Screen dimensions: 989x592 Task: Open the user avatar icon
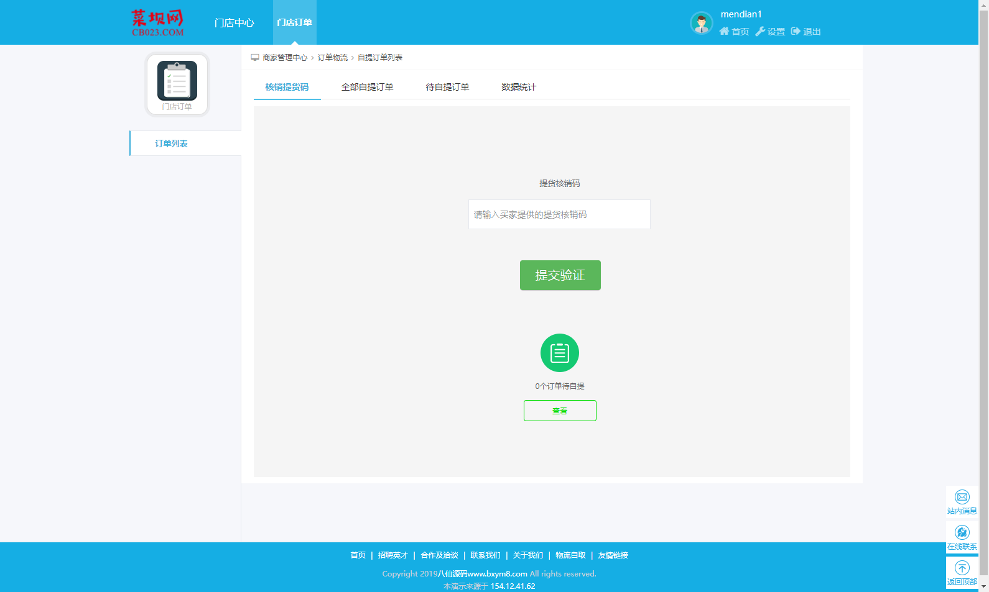702,23
